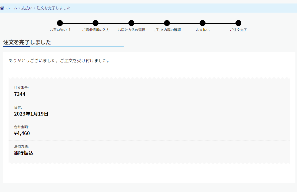The width and height of the screenshot is (297, 192).
Task: Select the お届け方法の選択 step circle
Action: point(131,23)
